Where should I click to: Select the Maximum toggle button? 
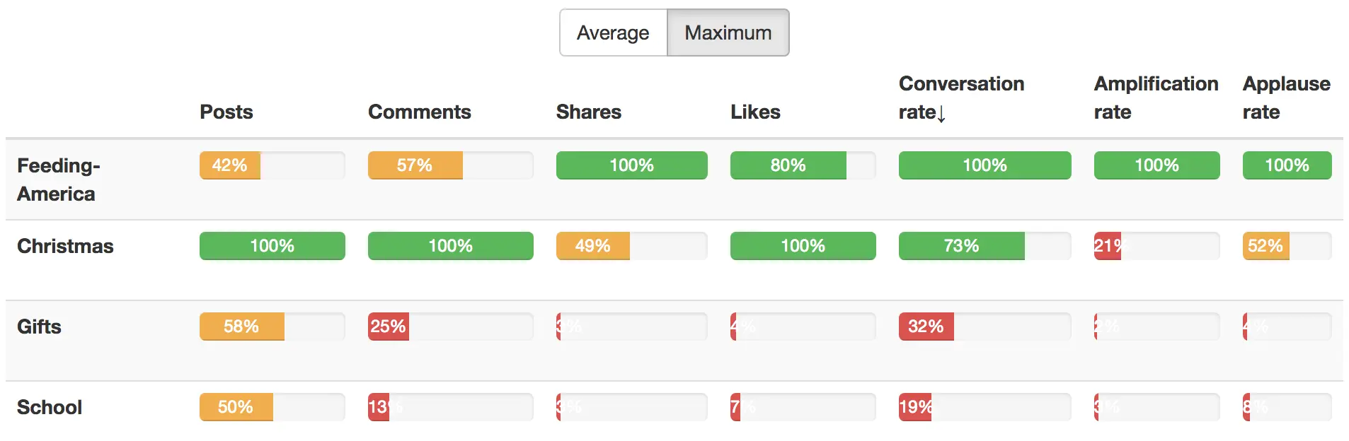click(x=728, y=33)
